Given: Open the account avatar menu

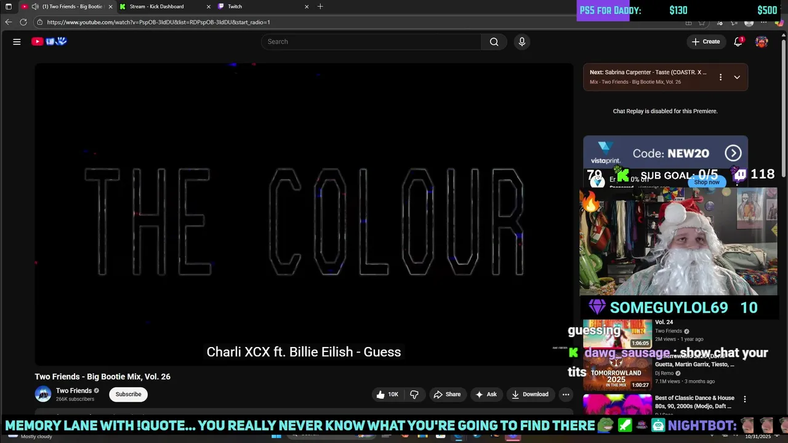Looking at the screenshot, I should tap(762, 42).
